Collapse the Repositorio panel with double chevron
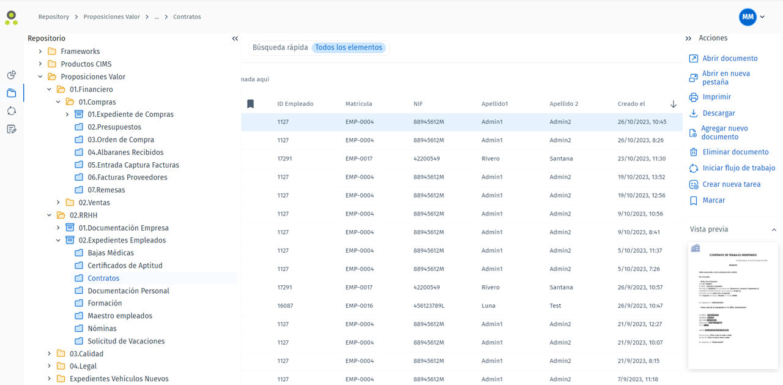Viewport: 783px width, 385px height. pos(235,39)
